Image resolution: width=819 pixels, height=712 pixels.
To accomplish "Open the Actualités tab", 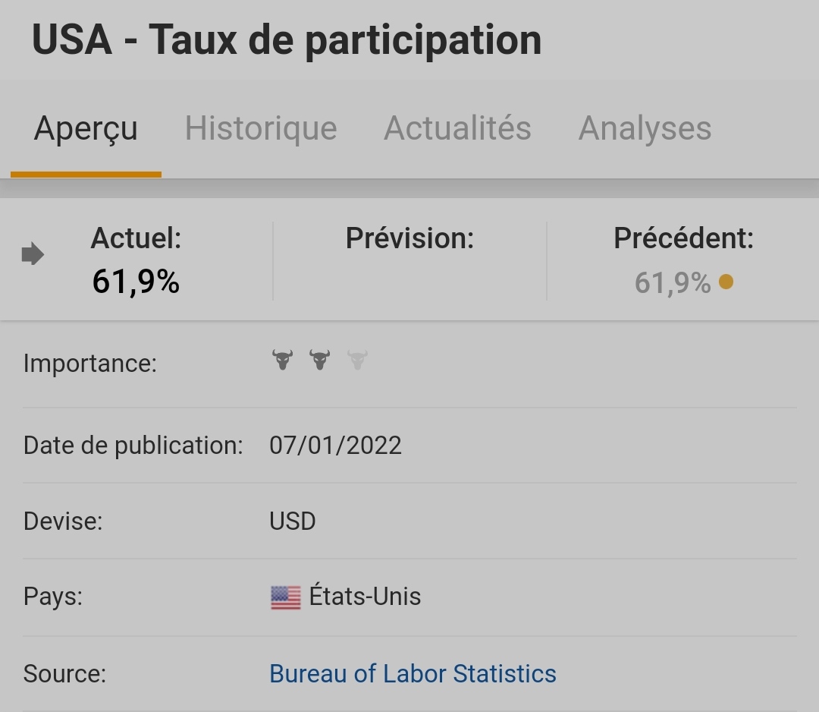I will click(457, 128).
